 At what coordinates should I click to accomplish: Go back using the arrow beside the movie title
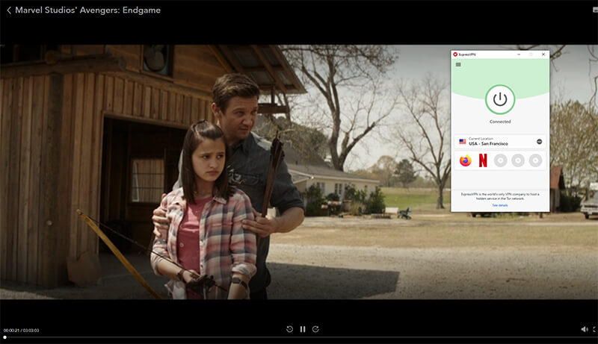point(9,10)
